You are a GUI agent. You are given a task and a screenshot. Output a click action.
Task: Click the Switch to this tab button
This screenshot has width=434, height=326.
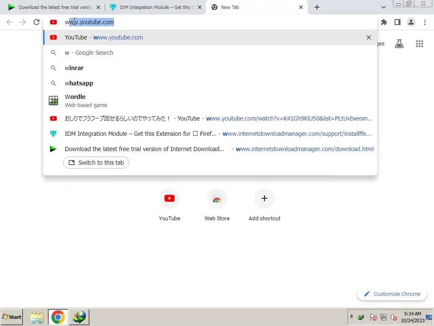pyautogui.click(x=96, y=163)
